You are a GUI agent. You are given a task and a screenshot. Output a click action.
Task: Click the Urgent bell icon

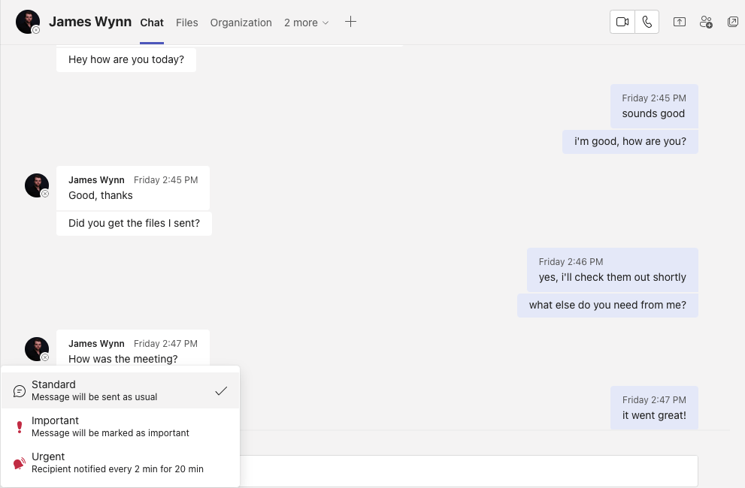[x=19, y=462]
